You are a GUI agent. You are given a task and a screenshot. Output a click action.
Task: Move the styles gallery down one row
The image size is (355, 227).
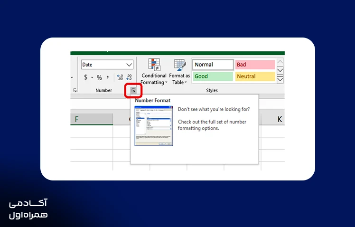point(280,70)
